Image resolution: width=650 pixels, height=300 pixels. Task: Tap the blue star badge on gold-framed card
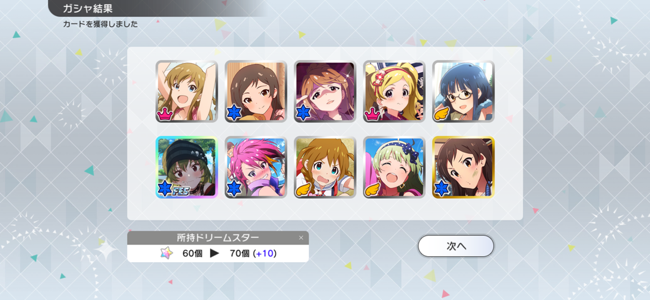click(441, 188)
